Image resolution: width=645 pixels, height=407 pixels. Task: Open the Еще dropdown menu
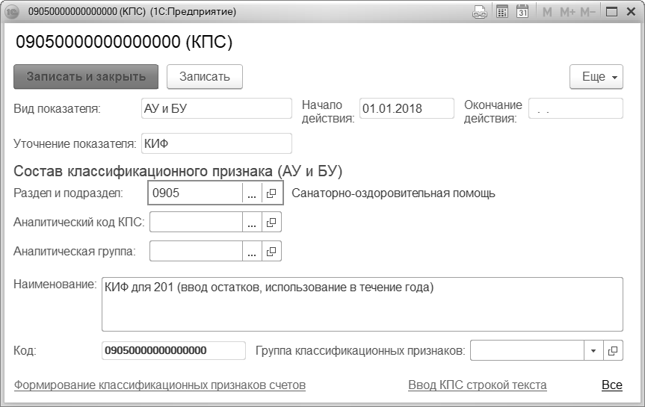[x=596, y=77]
